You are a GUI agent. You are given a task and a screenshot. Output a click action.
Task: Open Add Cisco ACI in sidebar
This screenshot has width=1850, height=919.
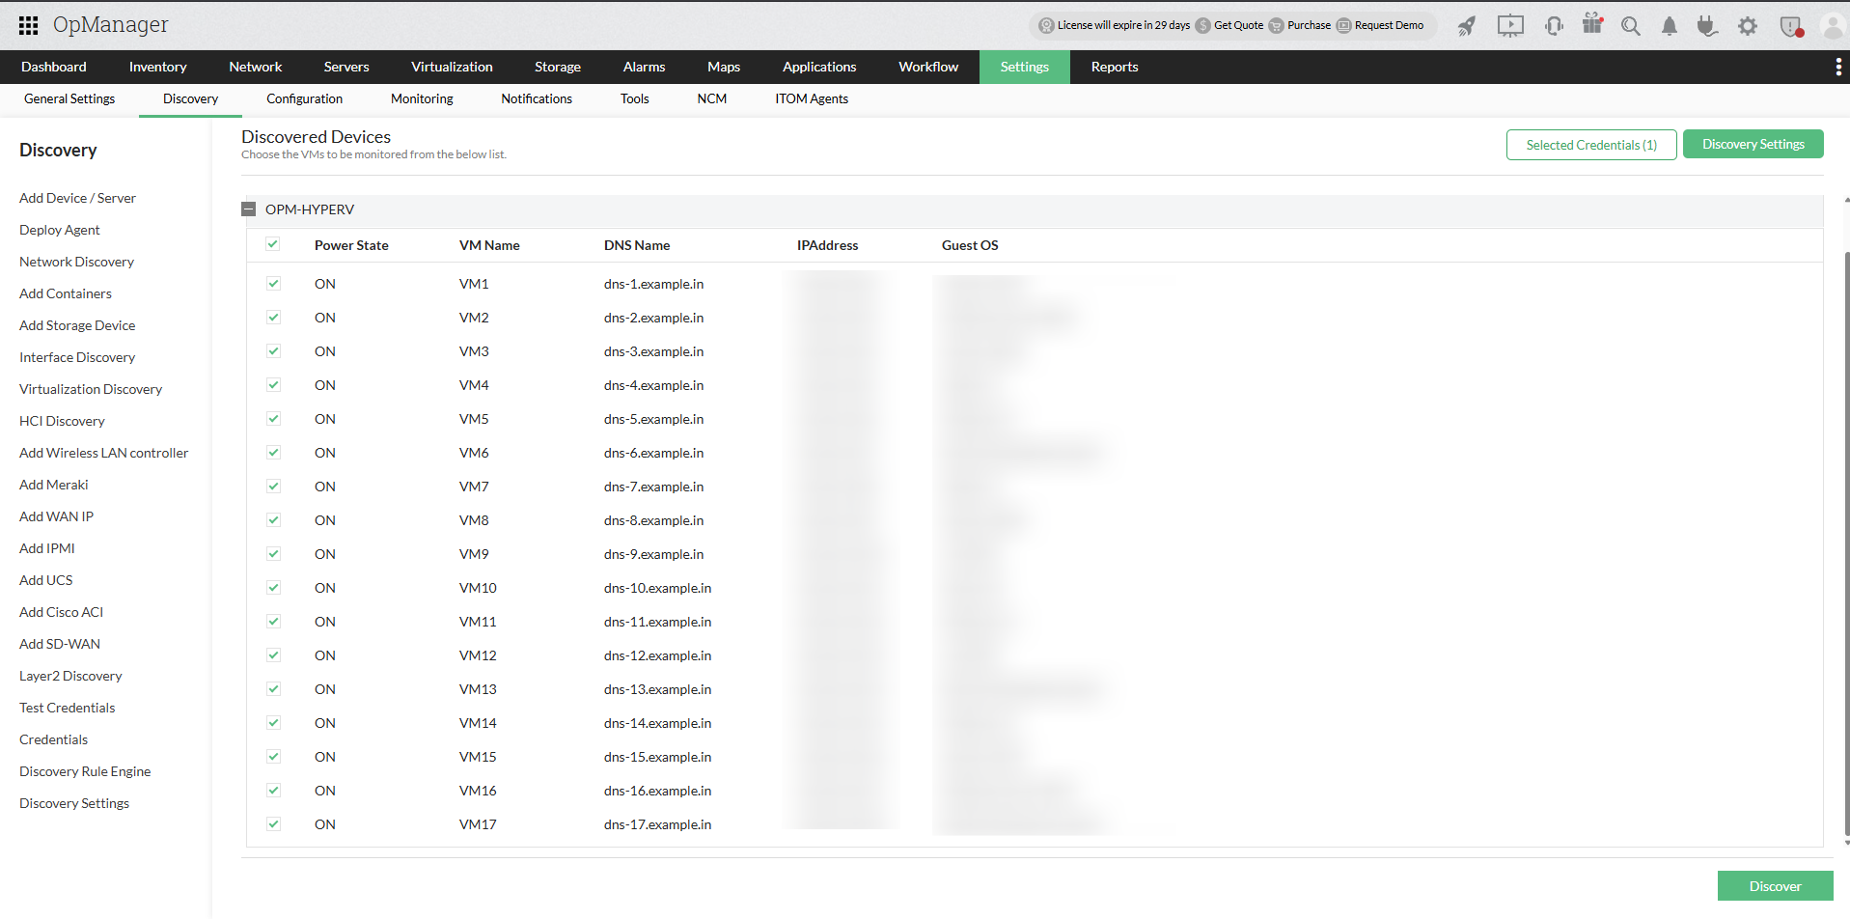61,612
